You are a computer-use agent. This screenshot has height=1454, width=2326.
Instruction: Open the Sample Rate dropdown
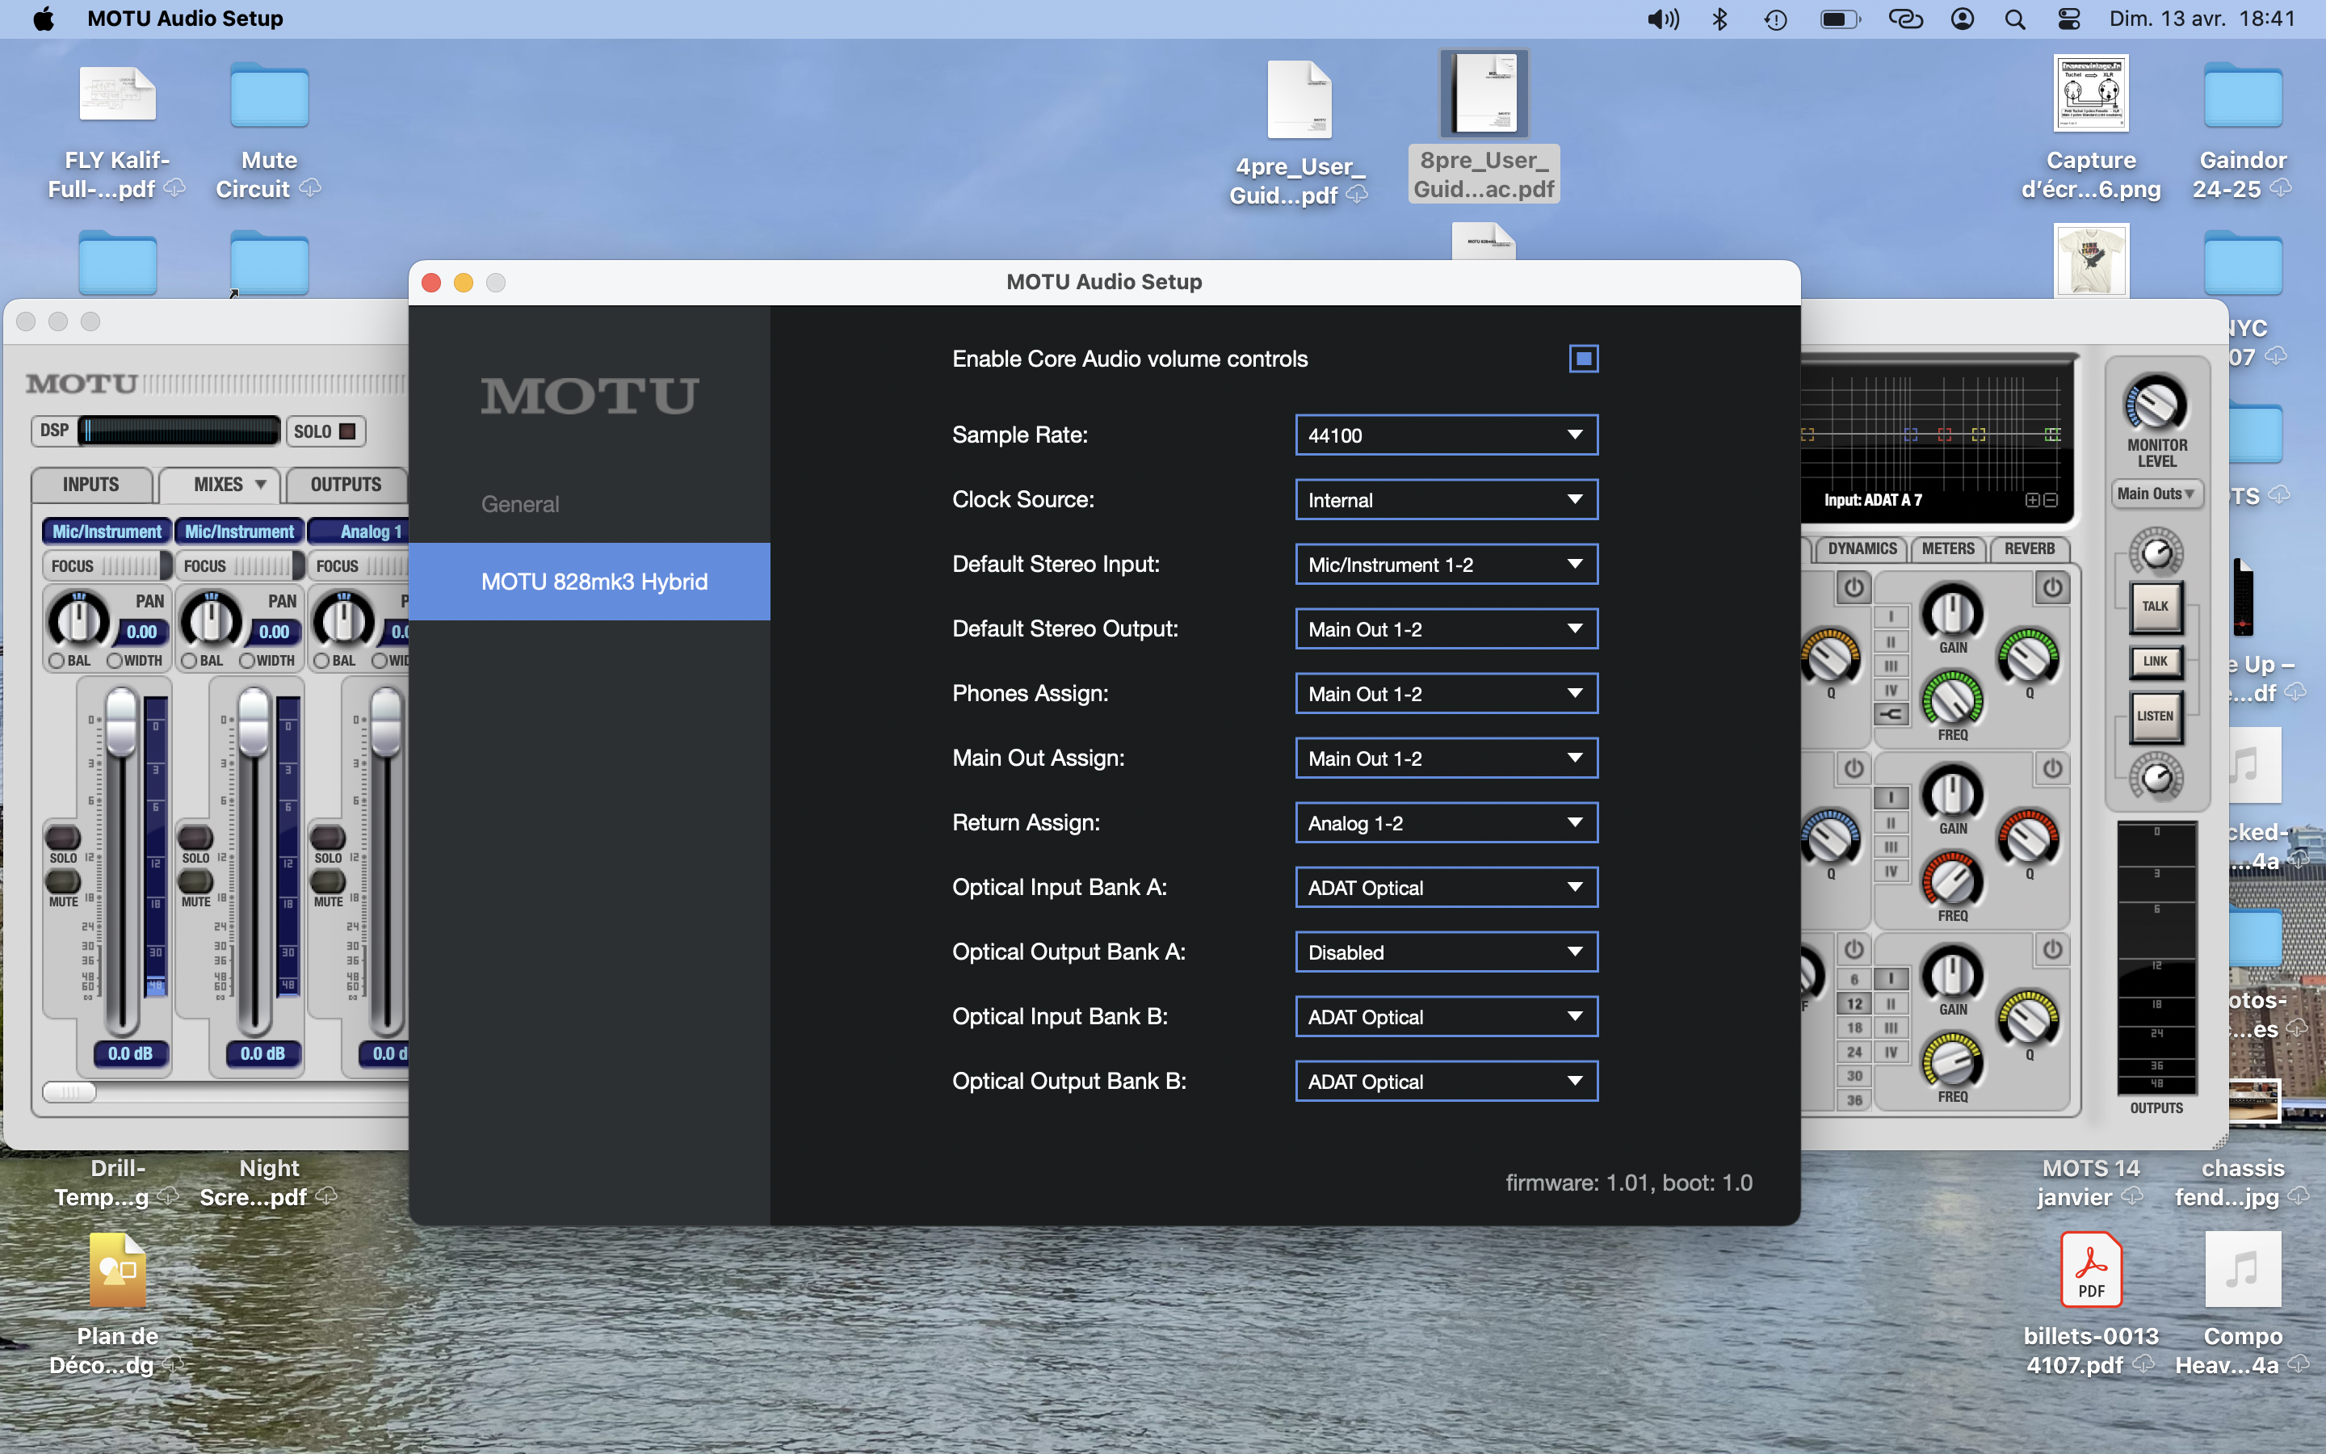pyautogui.click(x=1446, y=435)
